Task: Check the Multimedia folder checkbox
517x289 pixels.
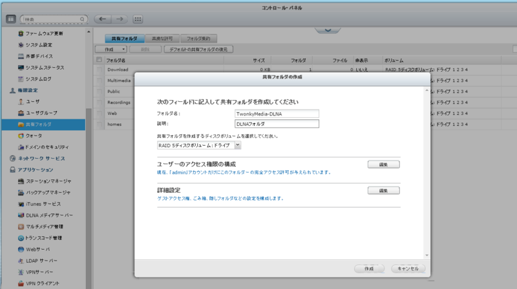Action: [99, 81]
